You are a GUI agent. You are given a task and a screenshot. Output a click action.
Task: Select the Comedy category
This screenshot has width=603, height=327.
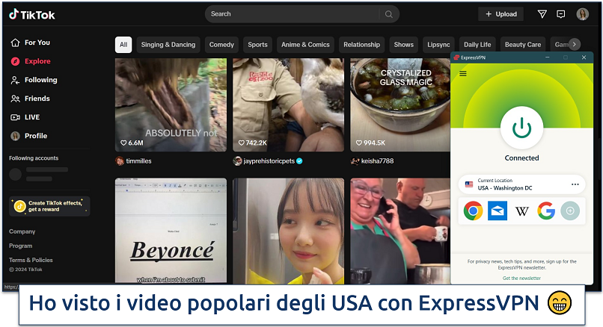tap(221, 45)
